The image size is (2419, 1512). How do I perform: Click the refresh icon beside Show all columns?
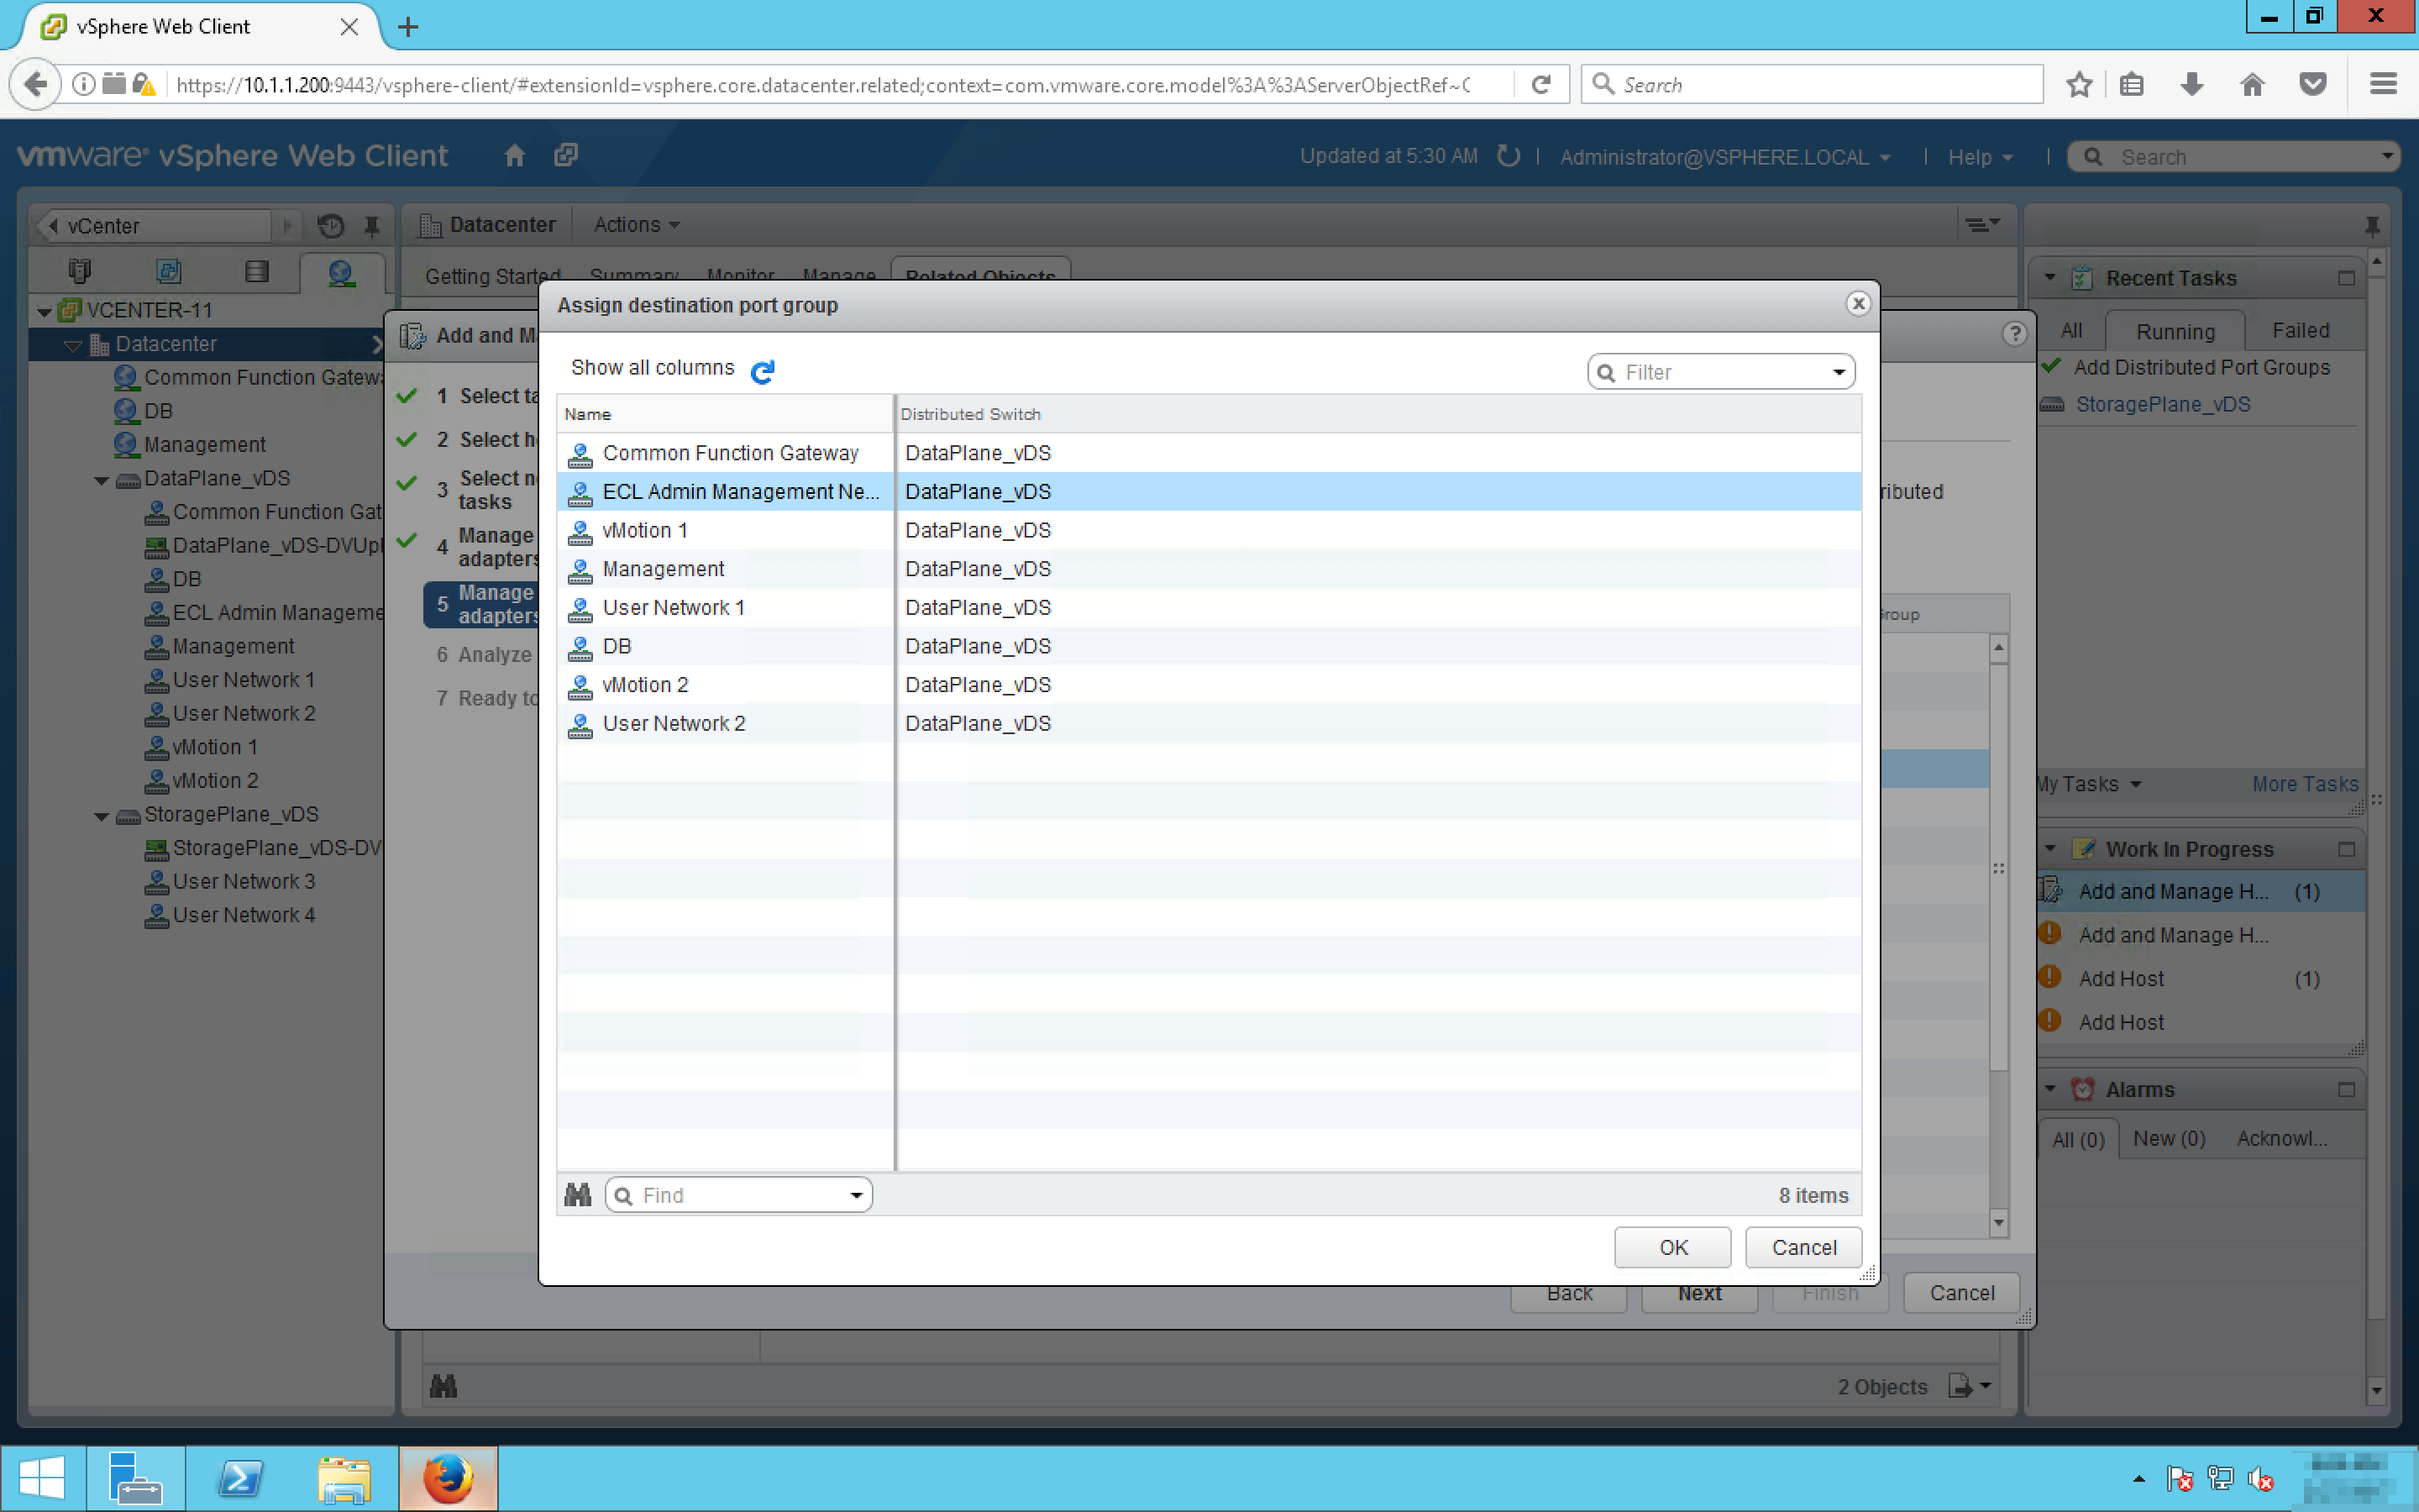coord(762,372)
